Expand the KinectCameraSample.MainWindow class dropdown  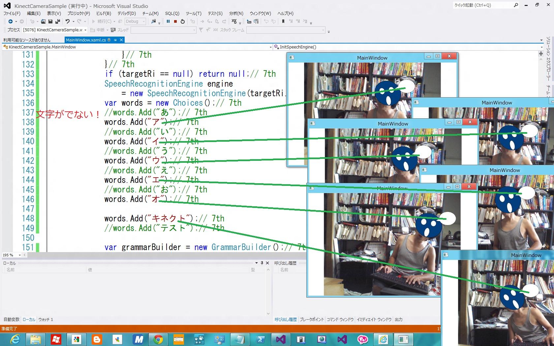click(270, 47)
